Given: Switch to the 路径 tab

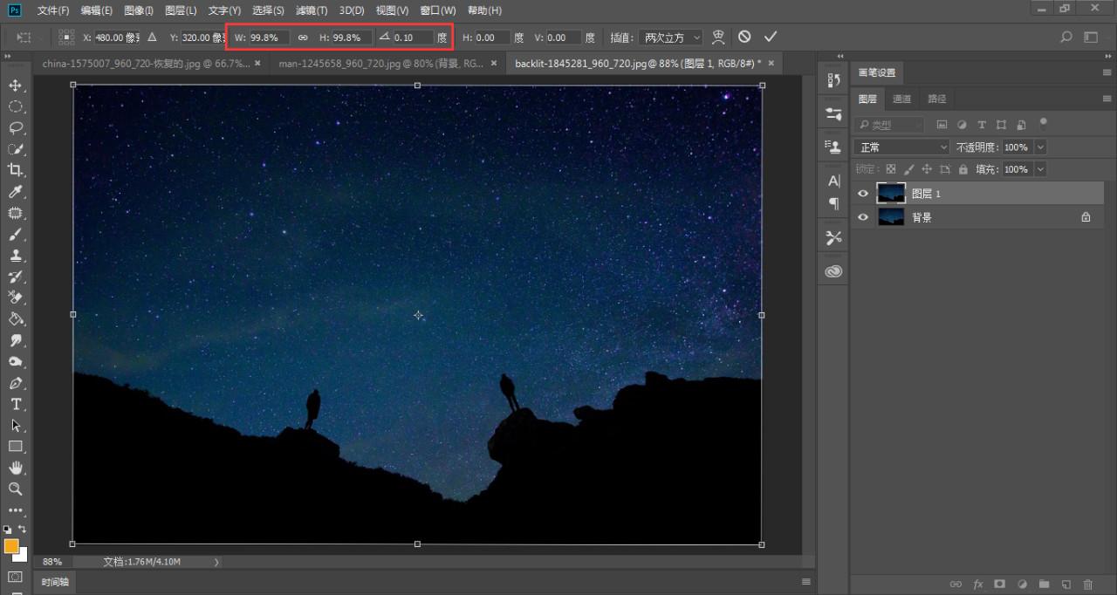Looking at the screenshot, I should [937, 99].
